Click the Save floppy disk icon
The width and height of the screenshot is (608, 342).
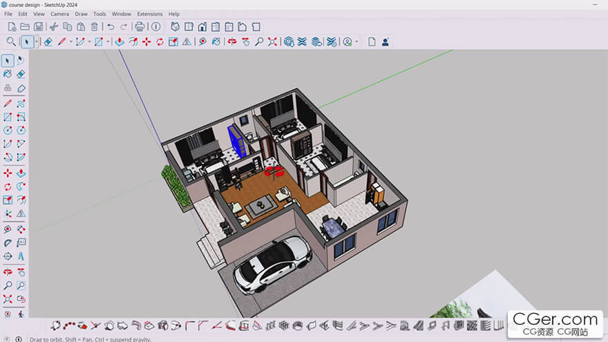pyautogui.click(x=39, y=27)
